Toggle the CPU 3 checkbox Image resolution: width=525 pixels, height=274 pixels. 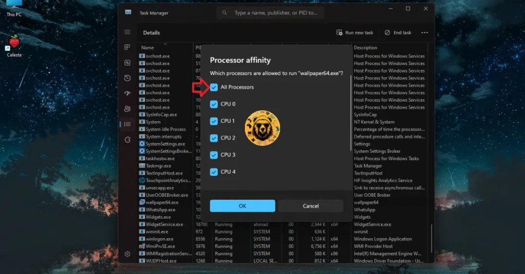point(214,155)
